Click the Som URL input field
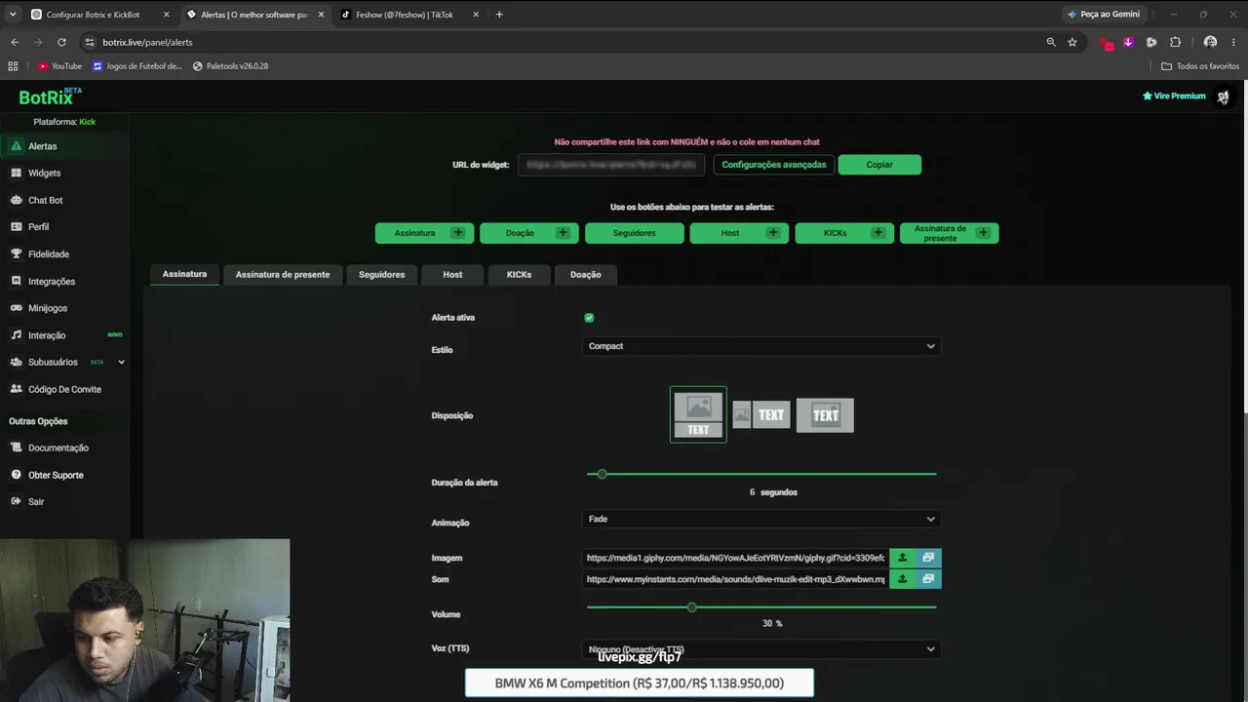This screenshot has width=1248, height=702. [736, 579]
